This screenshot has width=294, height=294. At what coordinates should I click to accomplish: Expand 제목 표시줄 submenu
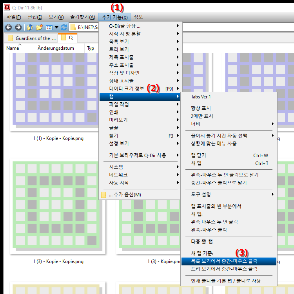point(140,57)
